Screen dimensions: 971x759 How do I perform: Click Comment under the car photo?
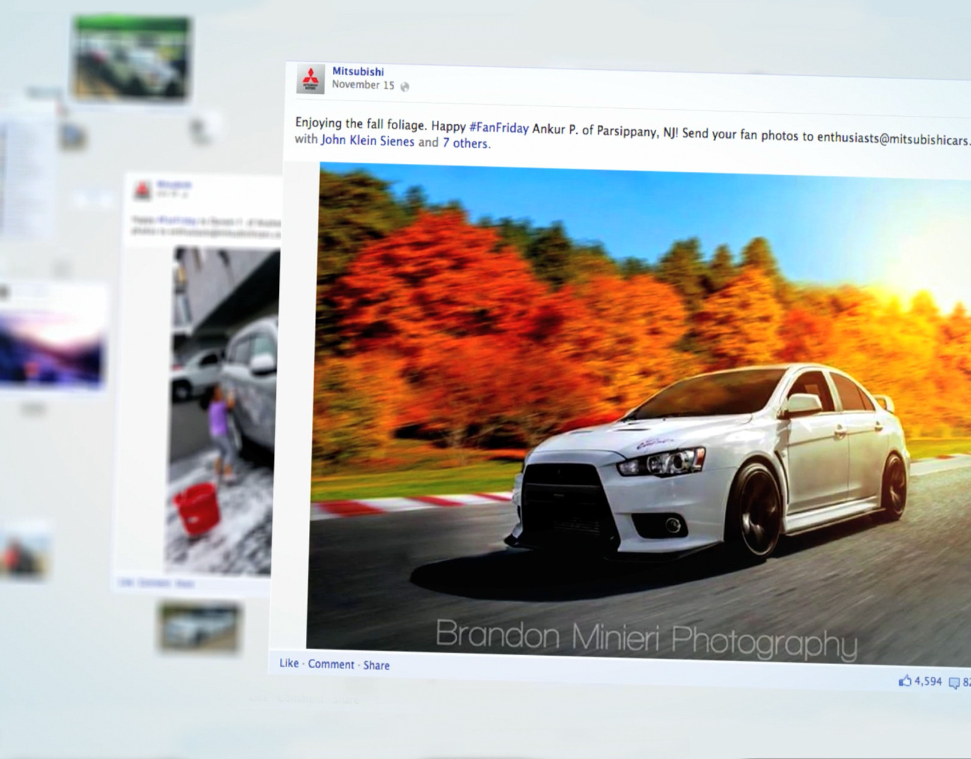pyautogui.click(x=331, y=664)
